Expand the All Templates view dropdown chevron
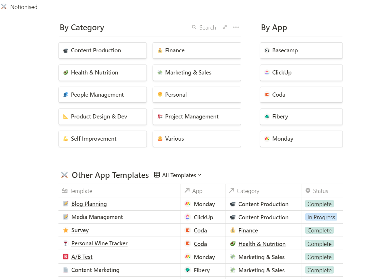 click(x=200, y=175)
